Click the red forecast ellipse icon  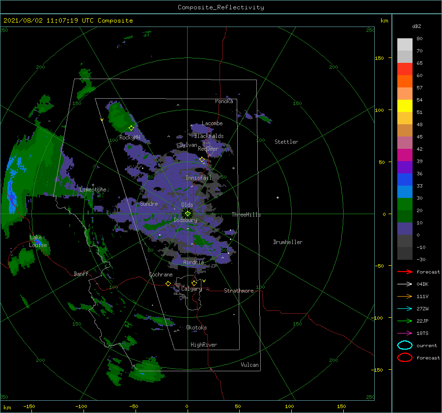pos(405,358)
